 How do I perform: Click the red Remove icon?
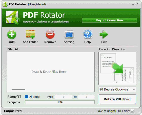click(x=50, y=34)
